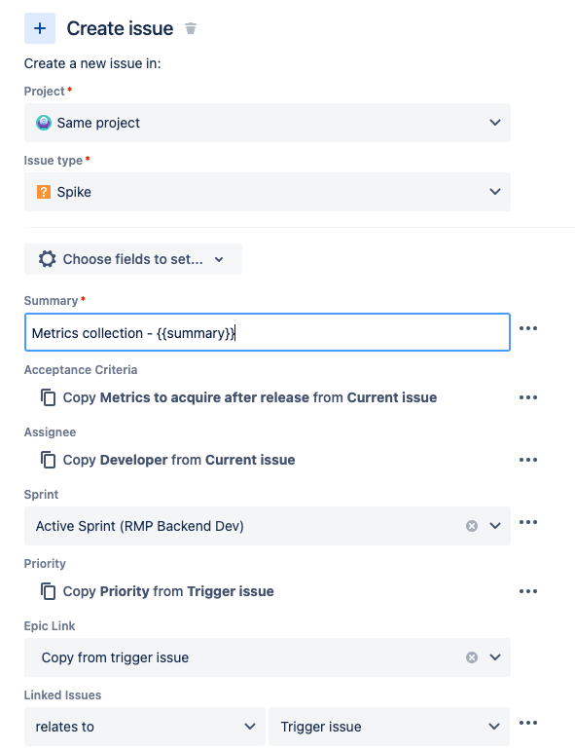This screenshot has height=750, width=575.
Task: Click Copy Priority from Trigger issue
Action: [158, 591]
